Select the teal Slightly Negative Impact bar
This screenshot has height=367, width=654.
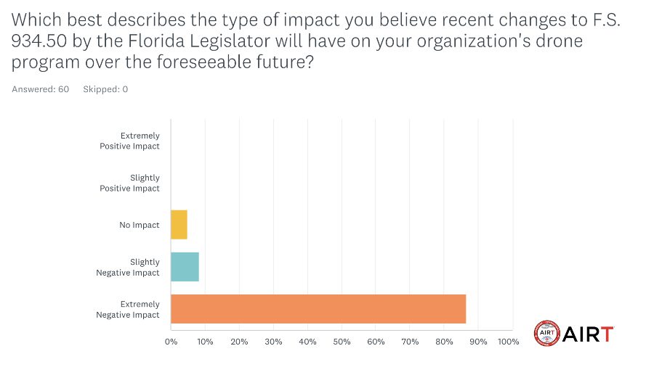185,267
